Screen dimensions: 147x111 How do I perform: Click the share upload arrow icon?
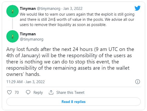point(51,92)
